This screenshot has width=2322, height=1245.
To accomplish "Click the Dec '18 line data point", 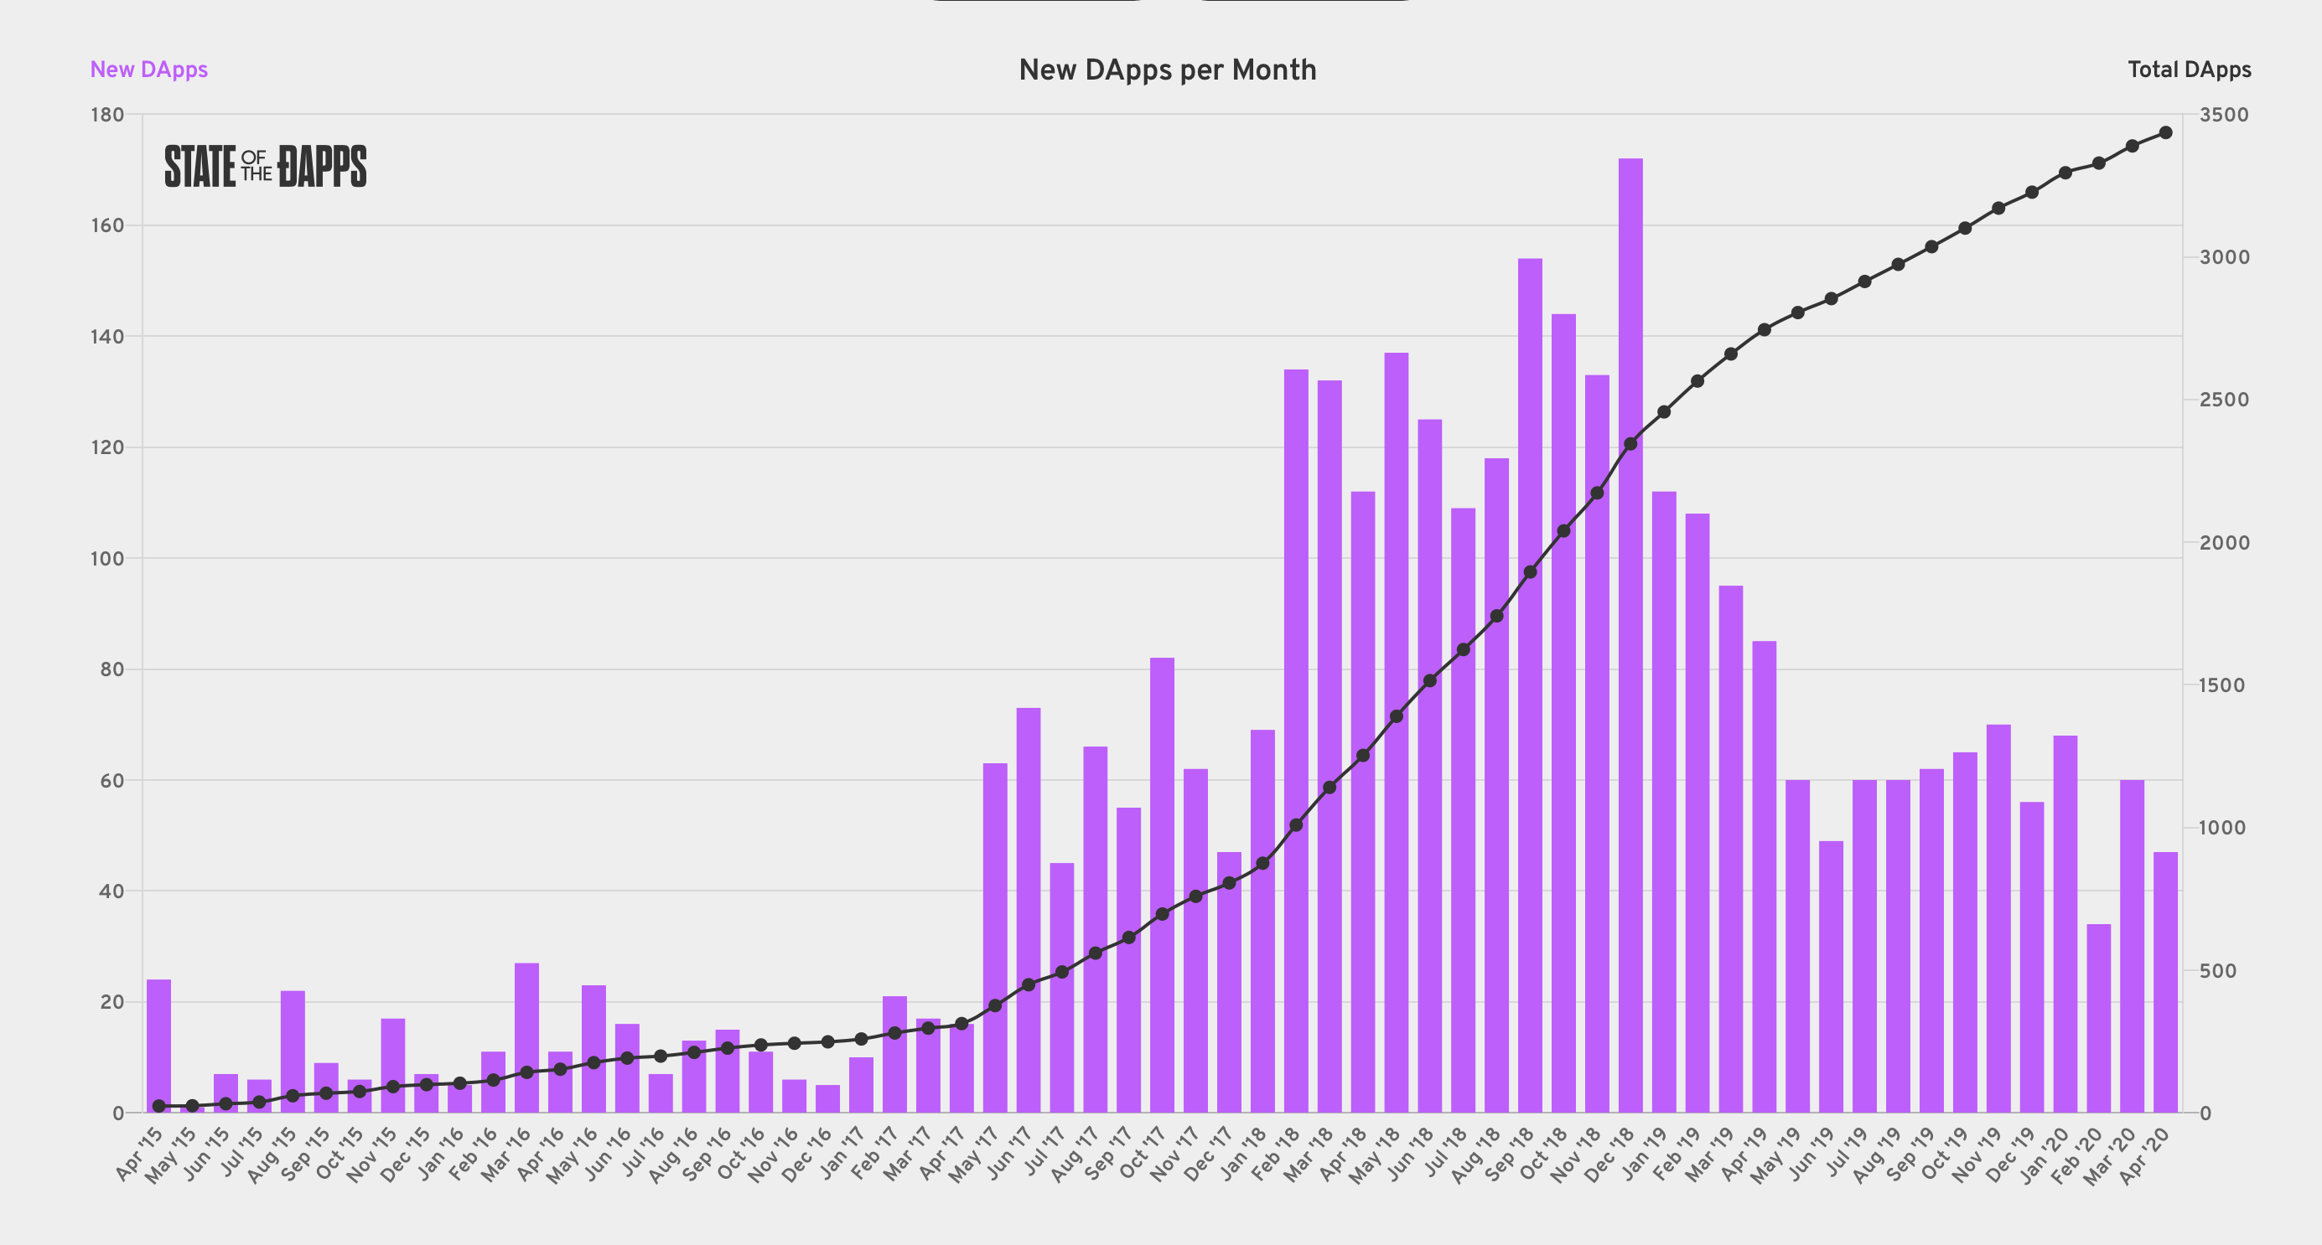I will [x=1630, y=443].
